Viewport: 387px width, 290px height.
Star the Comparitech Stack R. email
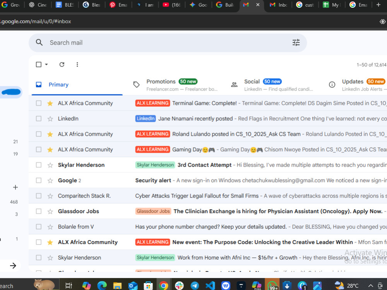[50, 196]
